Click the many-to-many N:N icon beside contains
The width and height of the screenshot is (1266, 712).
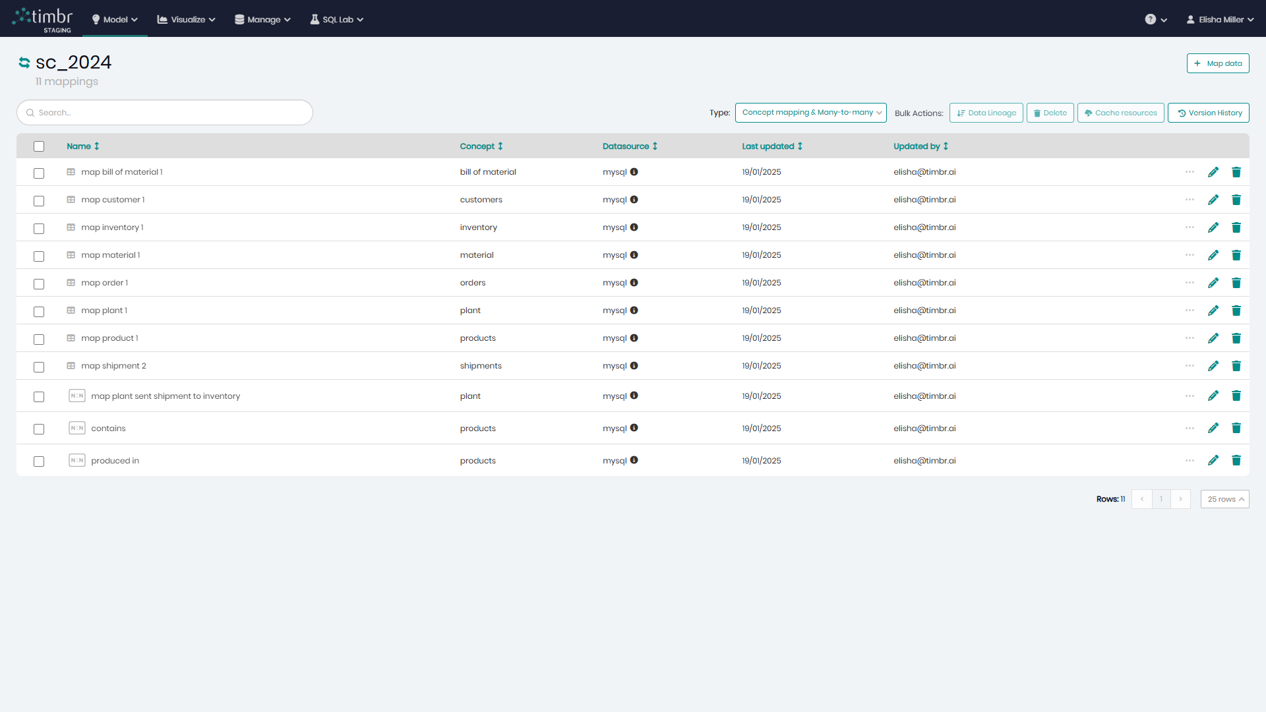click(77, 428)
